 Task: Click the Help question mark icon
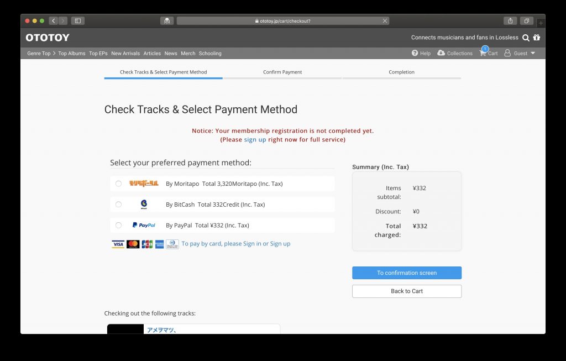point(415,53)
